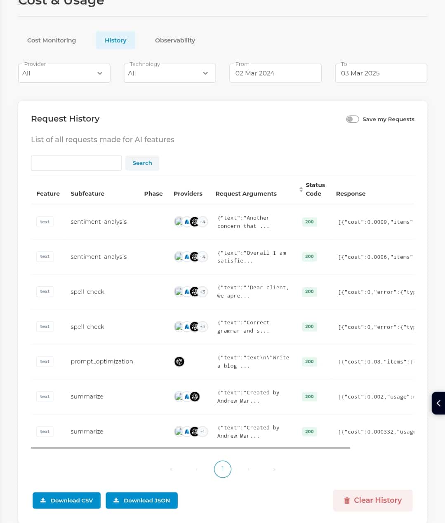Open the From date picker
Image resolution: width=445 pixels, height=523 pixels.
tap(275, 73)
